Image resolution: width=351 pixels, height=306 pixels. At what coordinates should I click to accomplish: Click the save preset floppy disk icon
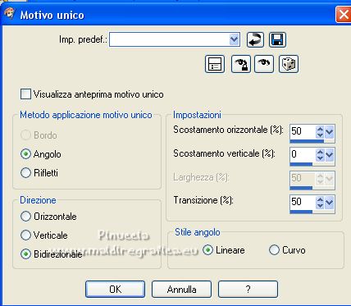click(x=277, y=40)
